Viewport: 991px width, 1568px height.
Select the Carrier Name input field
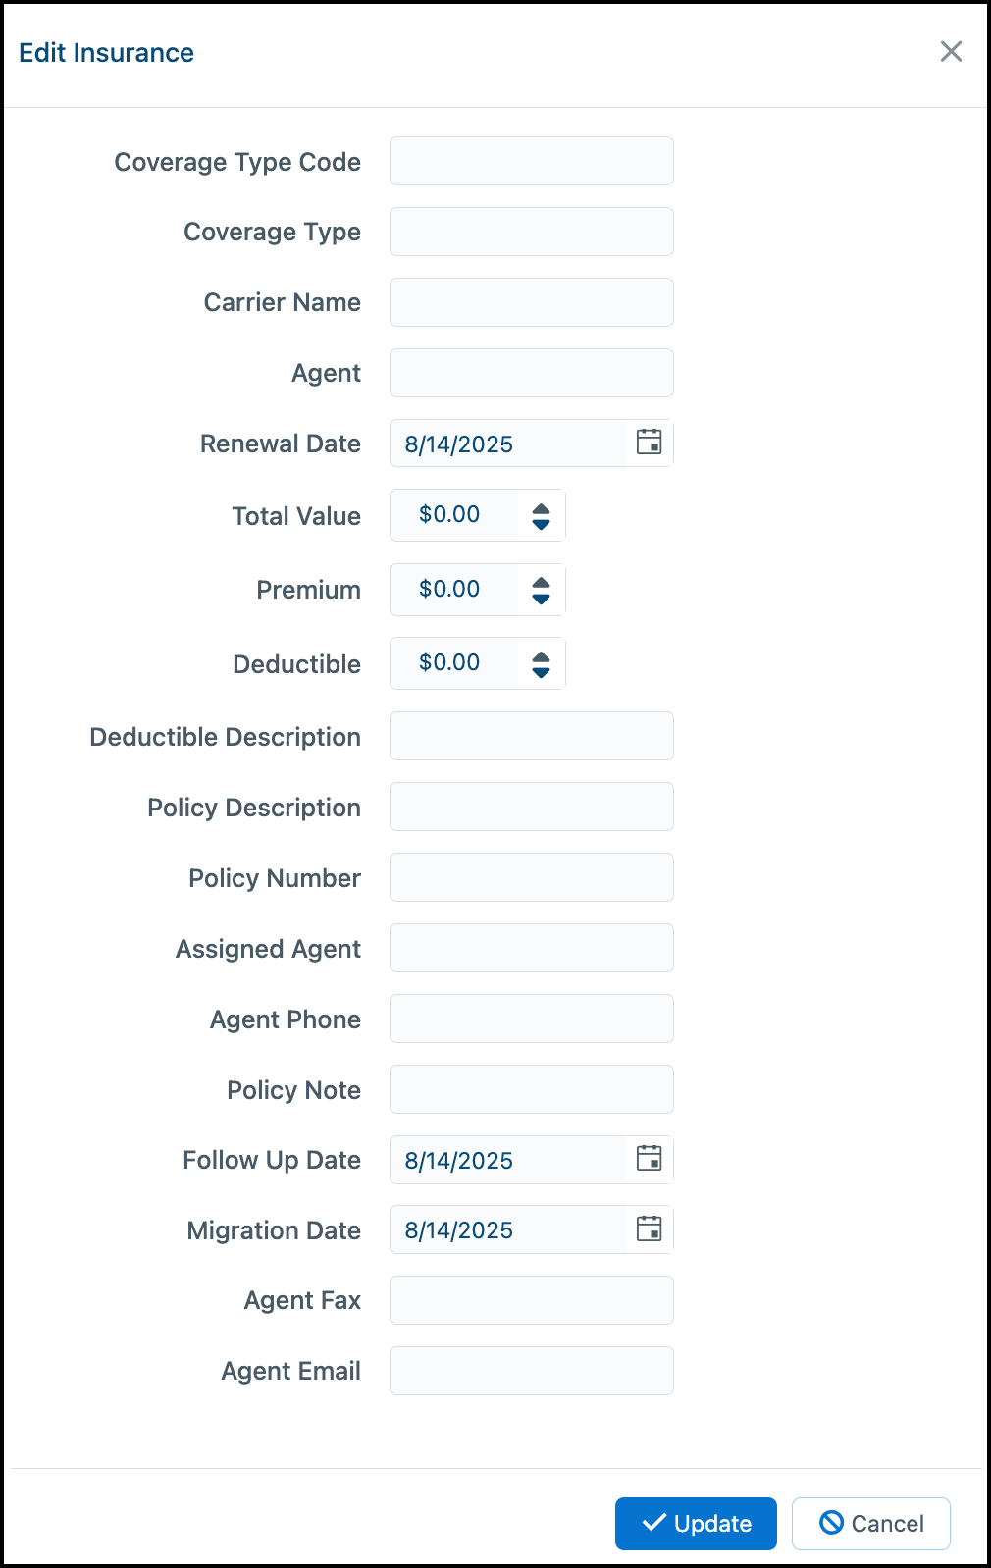(x=531, y=302)
